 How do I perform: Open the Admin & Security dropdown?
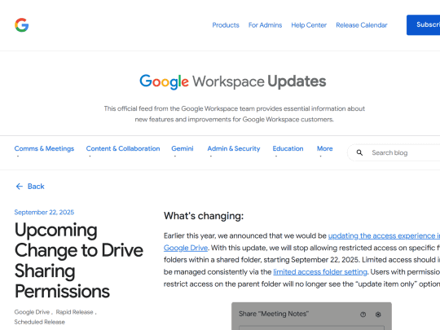pyautogui.click(x=234, y=148)
